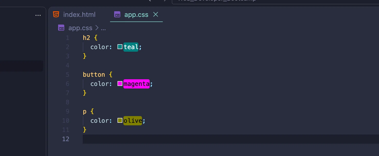Click the "color:" property on line 6

101,84
